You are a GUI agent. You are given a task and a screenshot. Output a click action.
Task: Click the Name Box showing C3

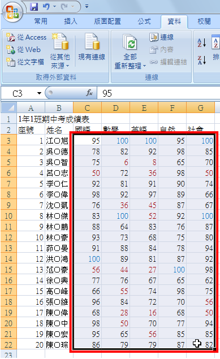[18, 93]
